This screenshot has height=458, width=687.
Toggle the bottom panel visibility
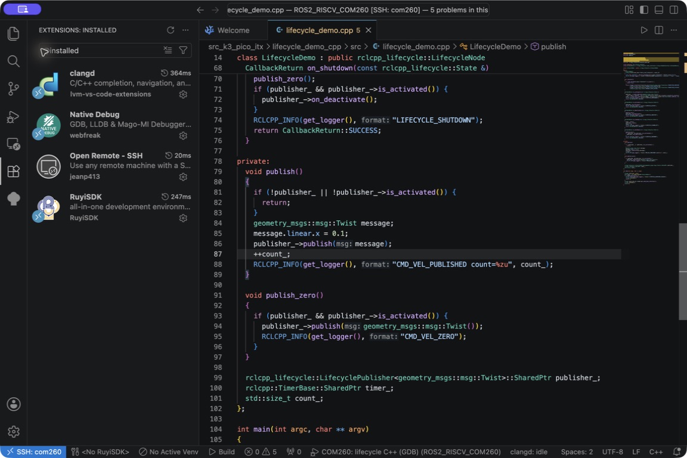click(659, 10)
